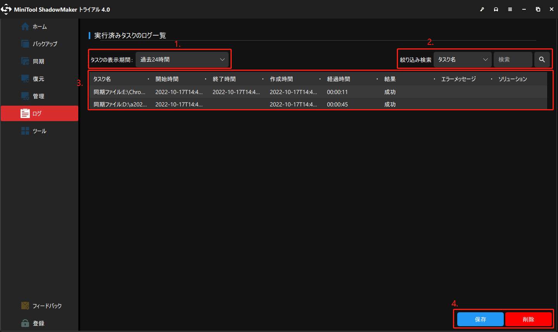The height and width of the screenshot is (332, 558).
Task: Open the hamburger menu in title bar
Action: [x=510, y=9]
